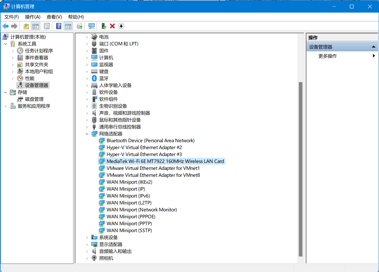Viewport: 379px width, 272px height.
Task: Expand the 监视器 device category
Action: (87, 65)
